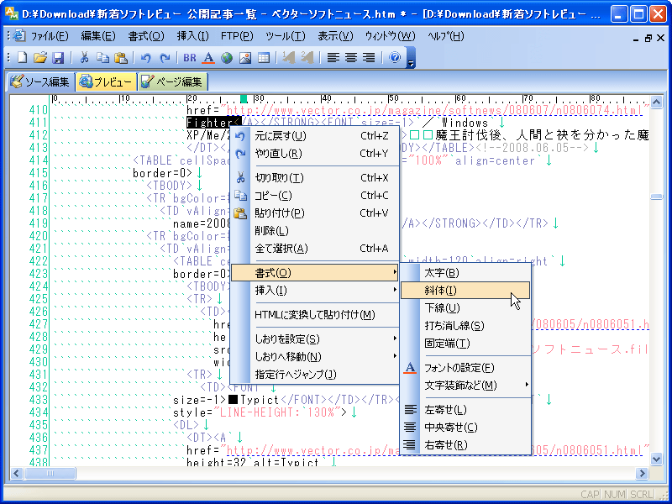Click the Cut scissors toolbar icon

(85, 57)
